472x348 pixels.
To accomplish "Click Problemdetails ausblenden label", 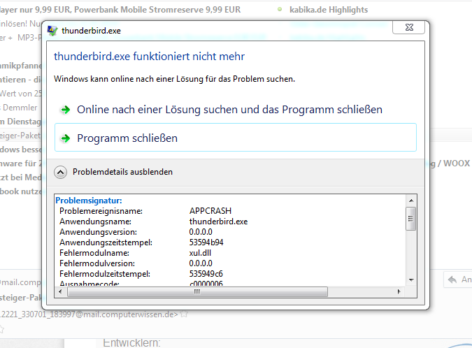I will (122, 172).
